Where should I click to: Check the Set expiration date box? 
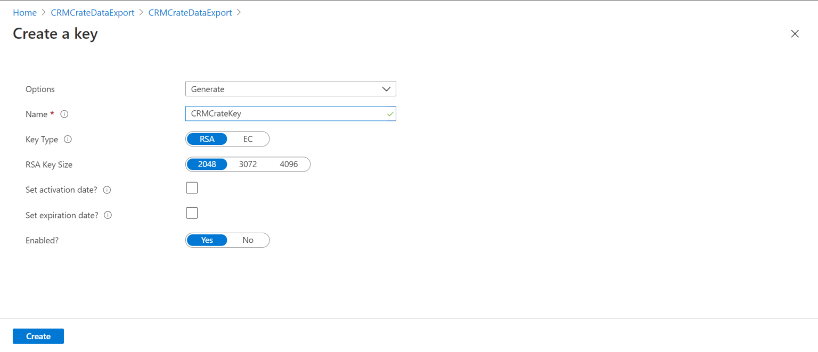(192, 212)
